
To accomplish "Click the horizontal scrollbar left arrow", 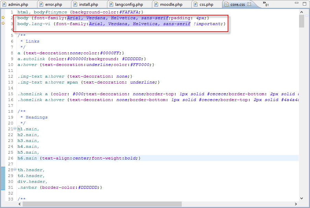I will (20, 204).
